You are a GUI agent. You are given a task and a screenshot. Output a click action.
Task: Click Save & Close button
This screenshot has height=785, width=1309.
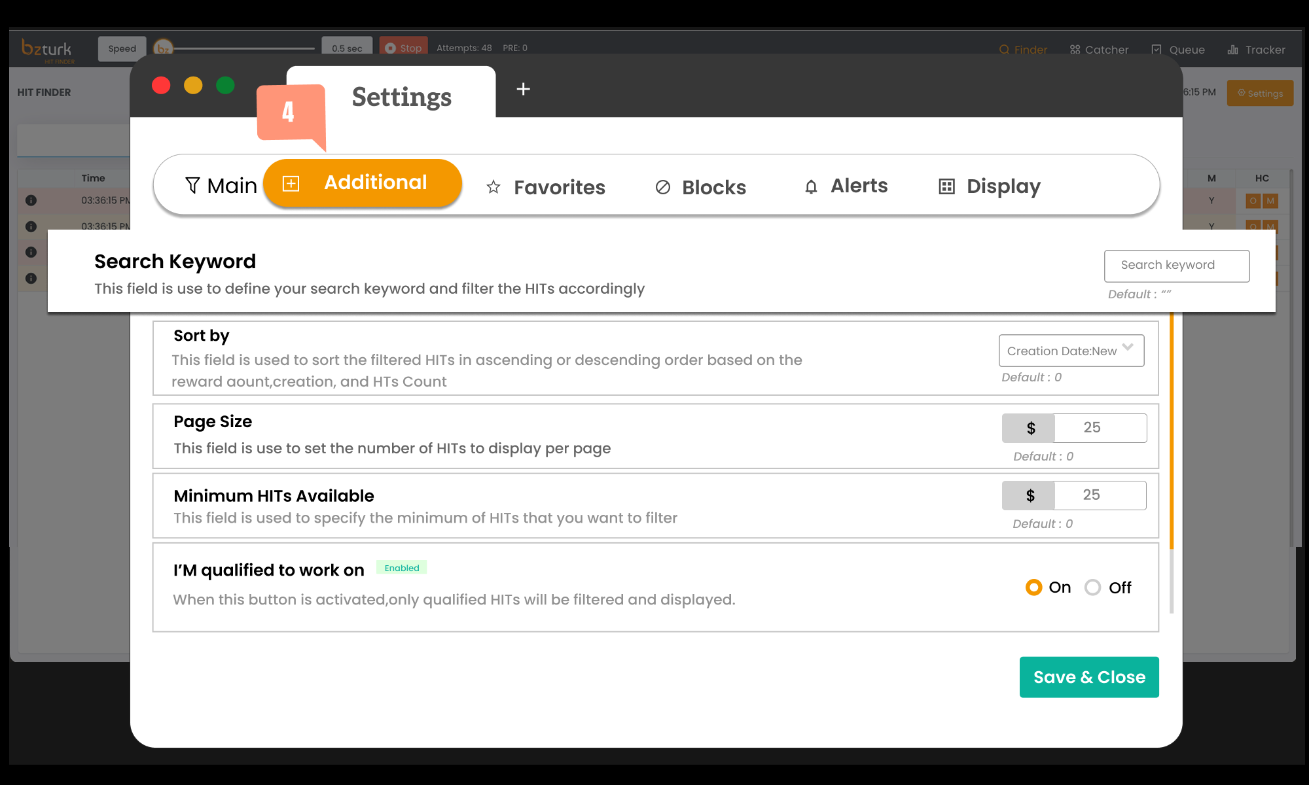tap(1089, 677)
